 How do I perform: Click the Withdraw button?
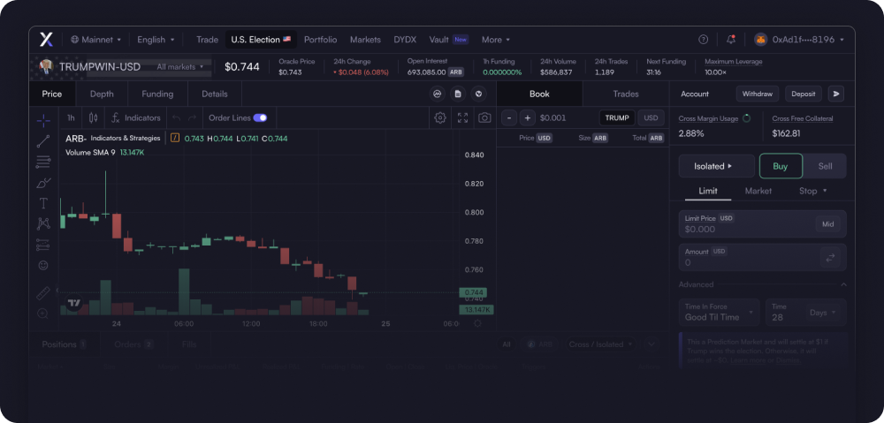click(x=758, y=94)
